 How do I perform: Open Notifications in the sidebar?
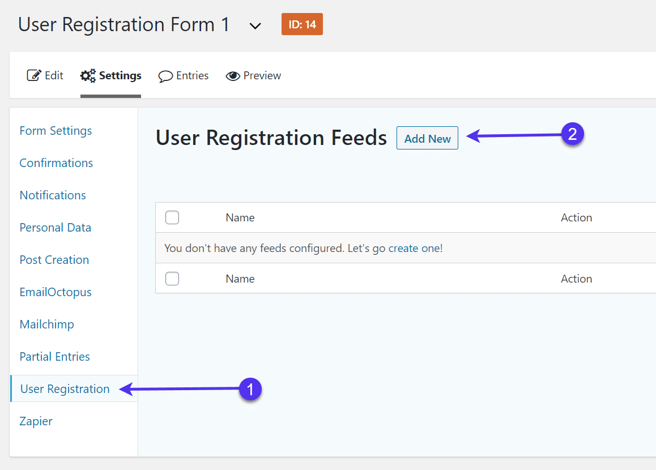tap(53, 195)
